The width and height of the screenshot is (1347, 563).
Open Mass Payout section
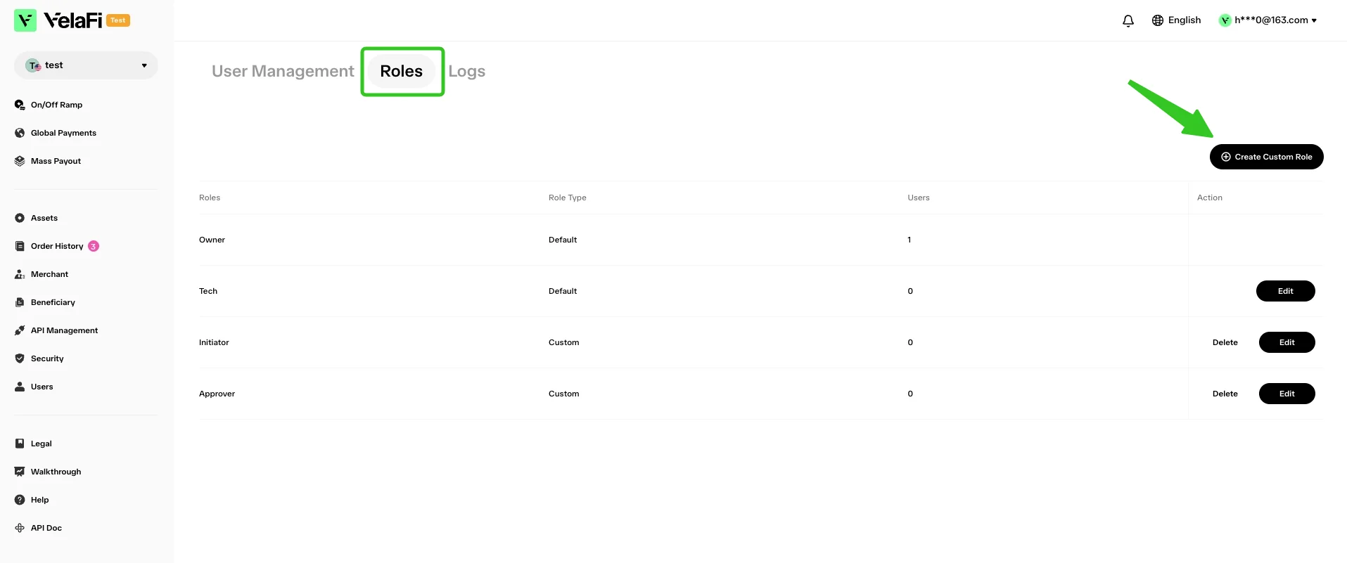click(x=48, y=161)
